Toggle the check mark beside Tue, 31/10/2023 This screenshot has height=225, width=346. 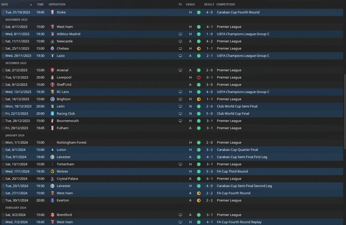(3, 12)
